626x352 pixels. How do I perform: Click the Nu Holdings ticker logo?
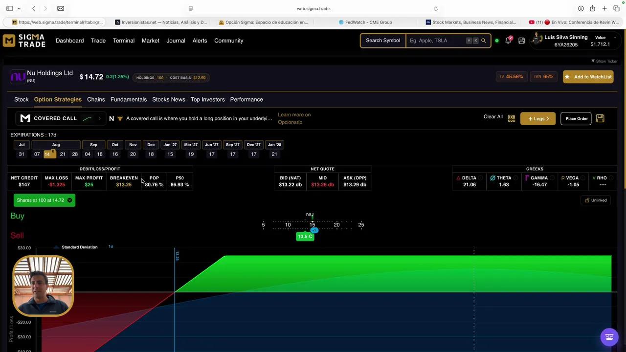[18, 77]
